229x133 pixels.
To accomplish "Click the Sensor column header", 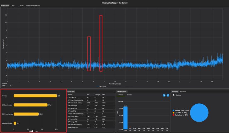I will (70, 95).
